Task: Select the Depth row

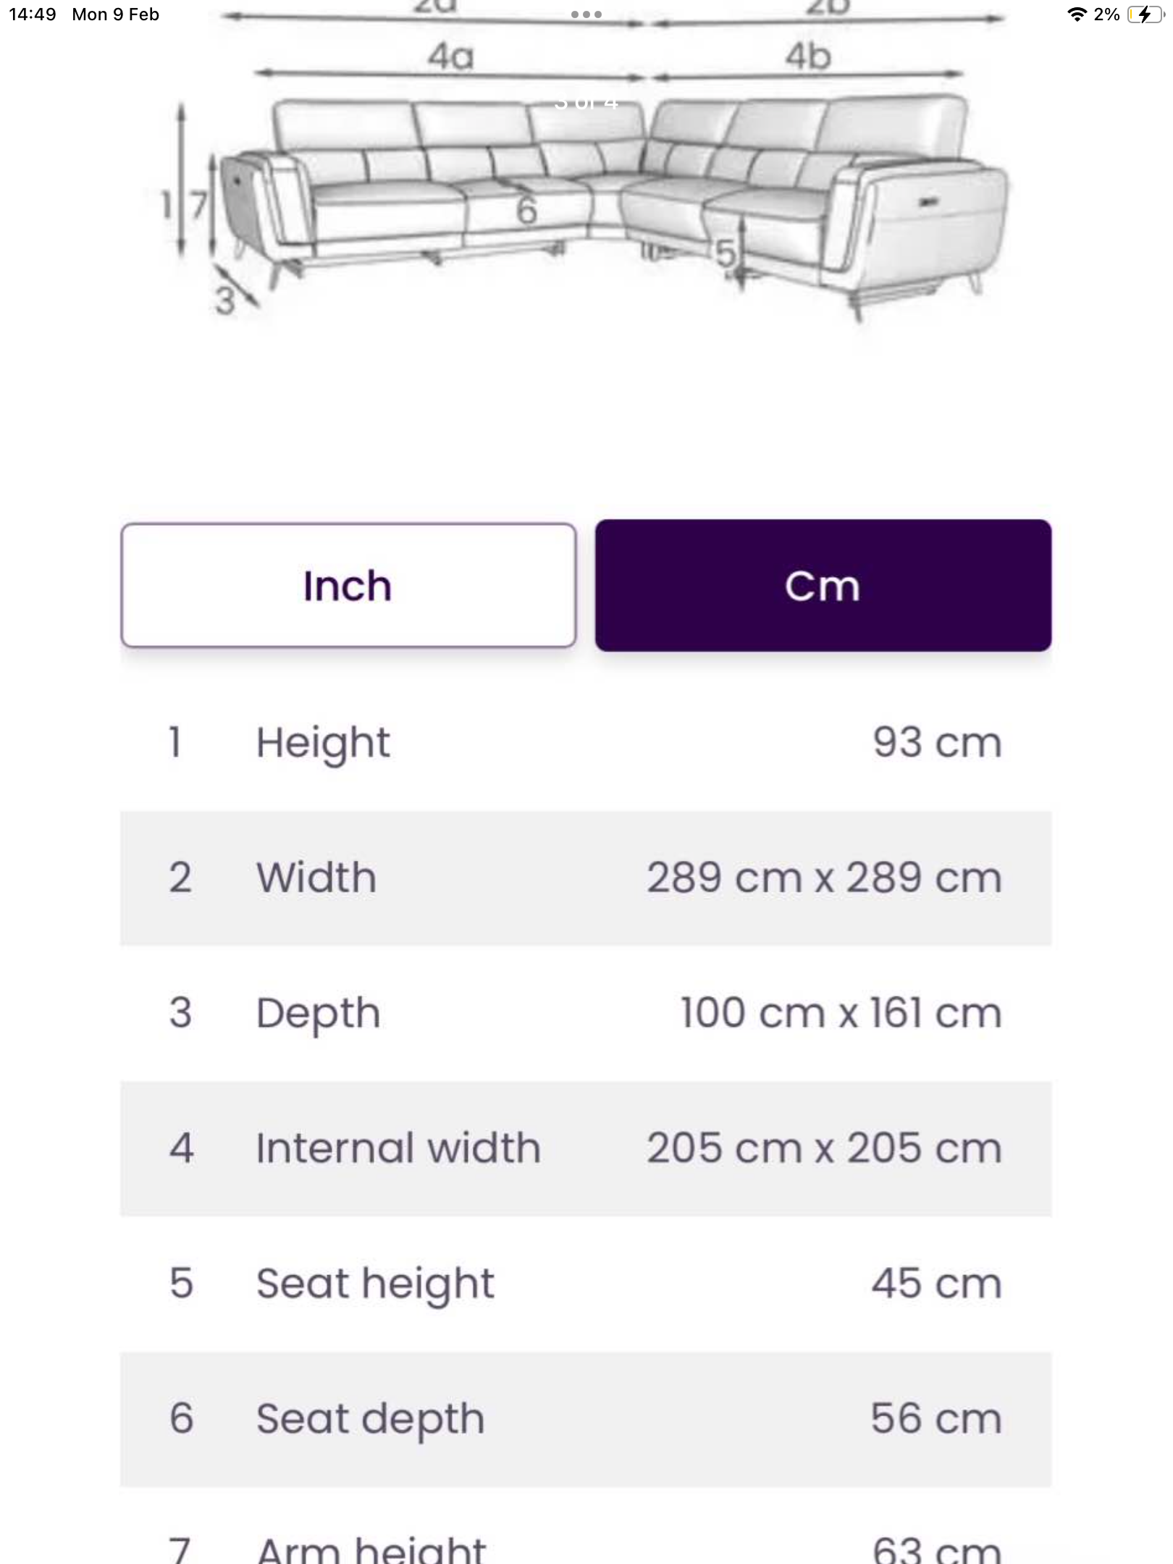Action: click(585, 1012)
